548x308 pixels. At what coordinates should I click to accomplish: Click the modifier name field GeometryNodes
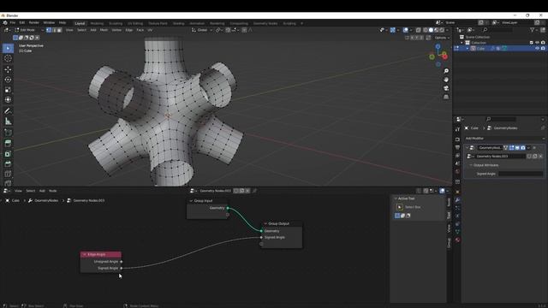pyautogui.click(x=490, y=148)
